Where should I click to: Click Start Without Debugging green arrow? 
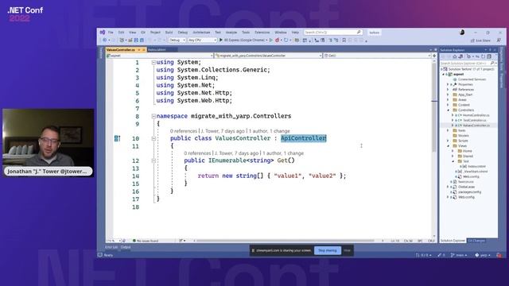coord(271,41)
